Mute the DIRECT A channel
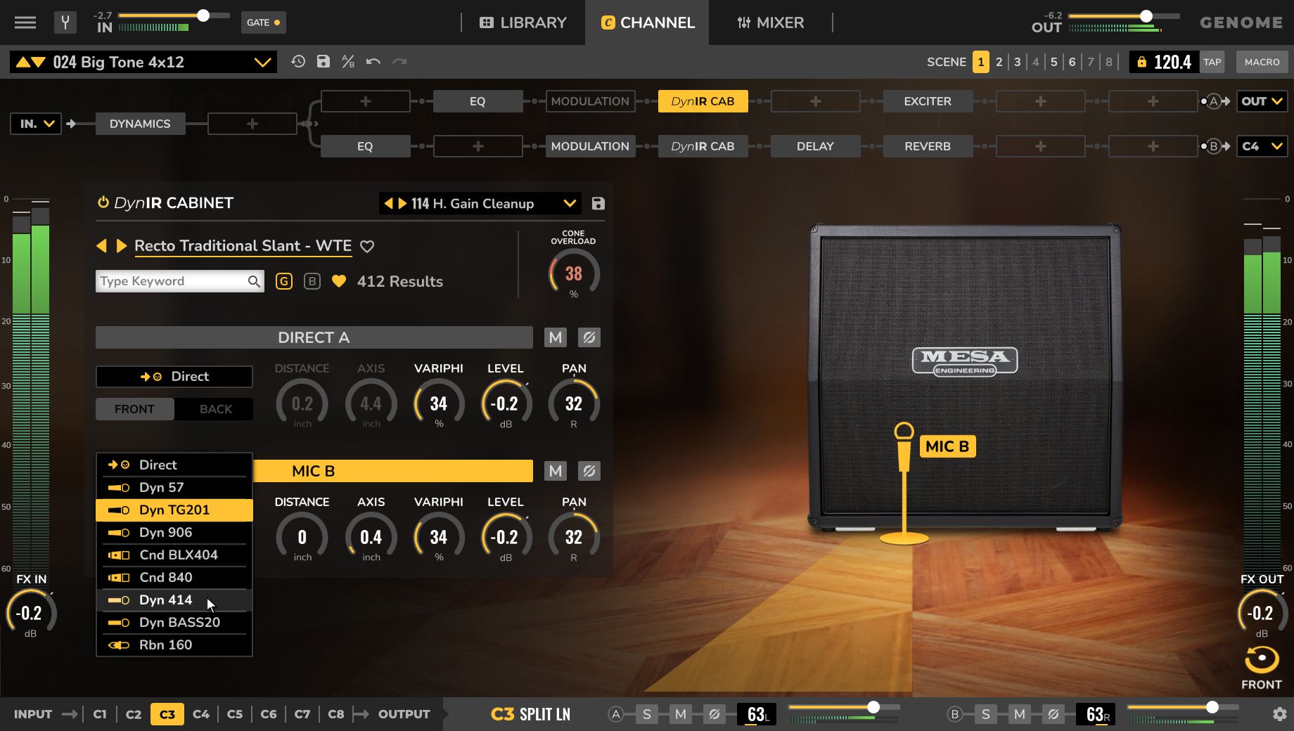This screenshot has width=1294, height=731. [555, 337]
